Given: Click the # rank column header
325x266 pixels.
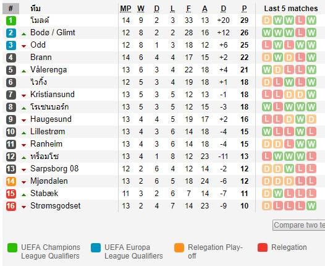Looking at the screenshot, I should click(11, 9).
